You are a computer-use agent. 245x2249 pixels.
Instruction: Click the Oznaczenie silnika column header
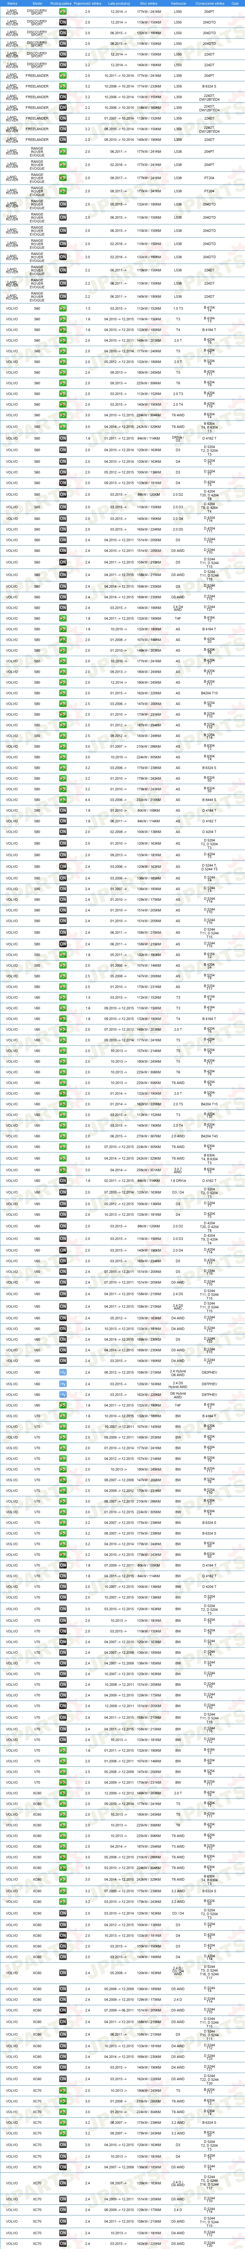[x=209, y=3]
